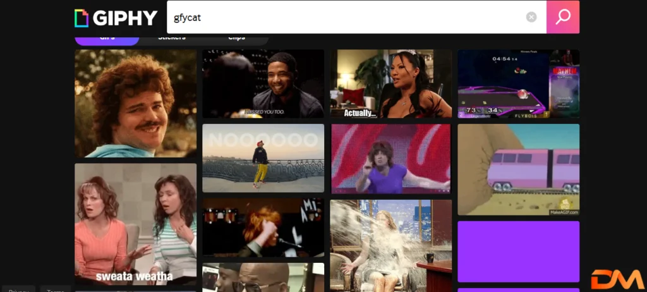Screen dimensions: 647x292
Task: Click the solid purple placeholder tile
Action: (x=518, y=251)
